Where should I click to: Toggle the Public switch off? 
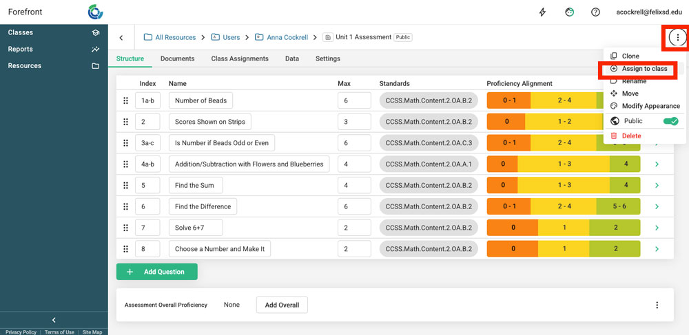click(670, 121)
